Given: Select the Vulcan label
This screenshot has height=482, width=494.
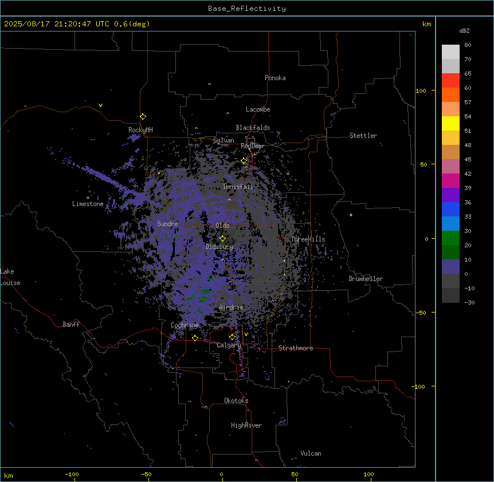Looking at the screenshot, I should pyautogui.click(x=311, y=453).
